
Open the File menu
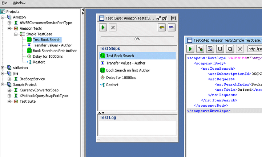[4, 3]
